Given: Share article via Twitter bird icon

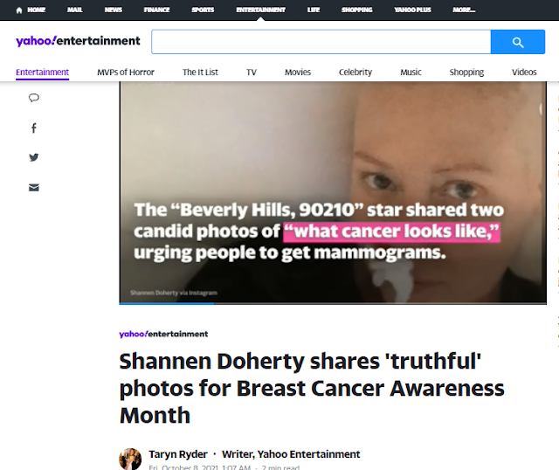Looking at the screenshot, I should 34,157.
